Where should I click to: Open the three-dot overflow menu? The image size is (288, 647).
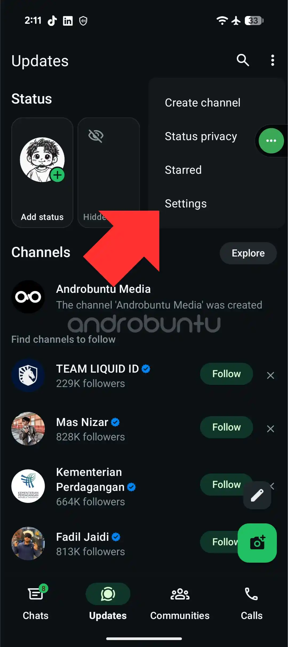pos(272,60)
